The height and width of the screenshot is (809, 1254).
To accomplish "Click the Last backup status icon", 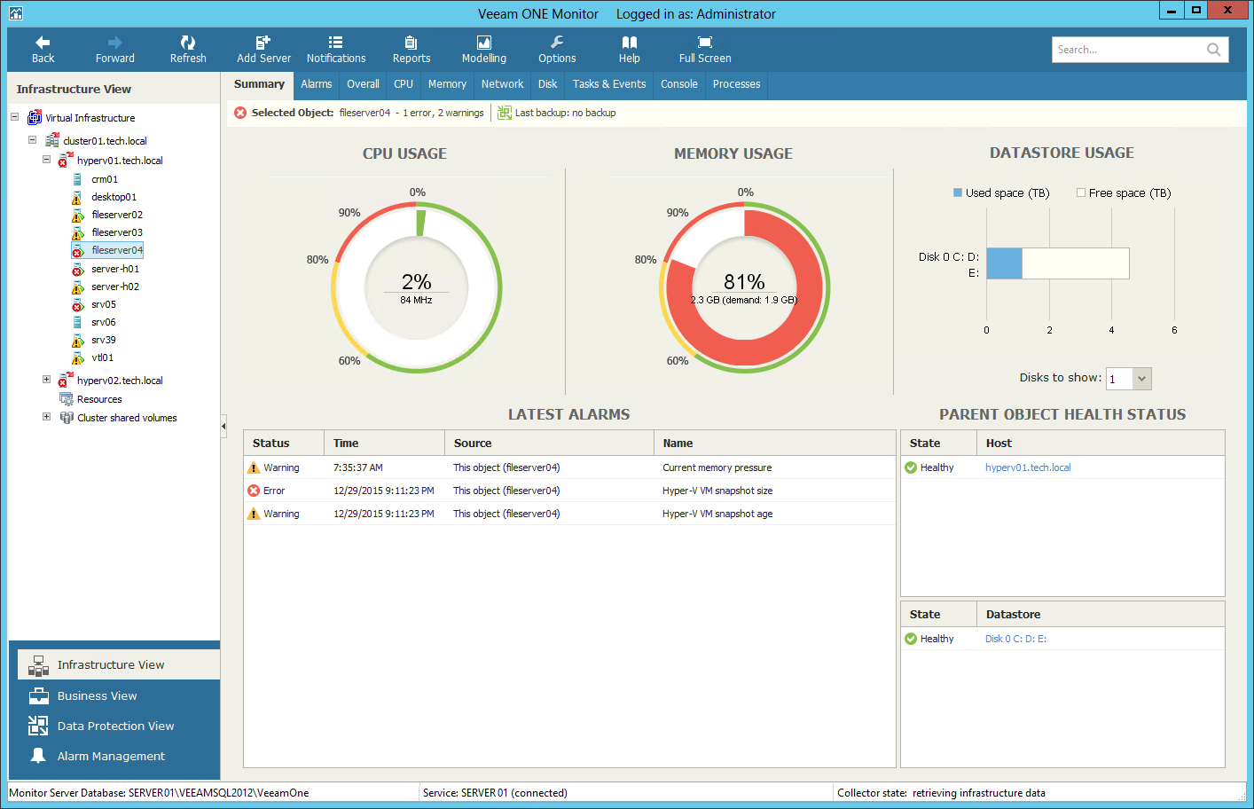I will click(505, 113).
